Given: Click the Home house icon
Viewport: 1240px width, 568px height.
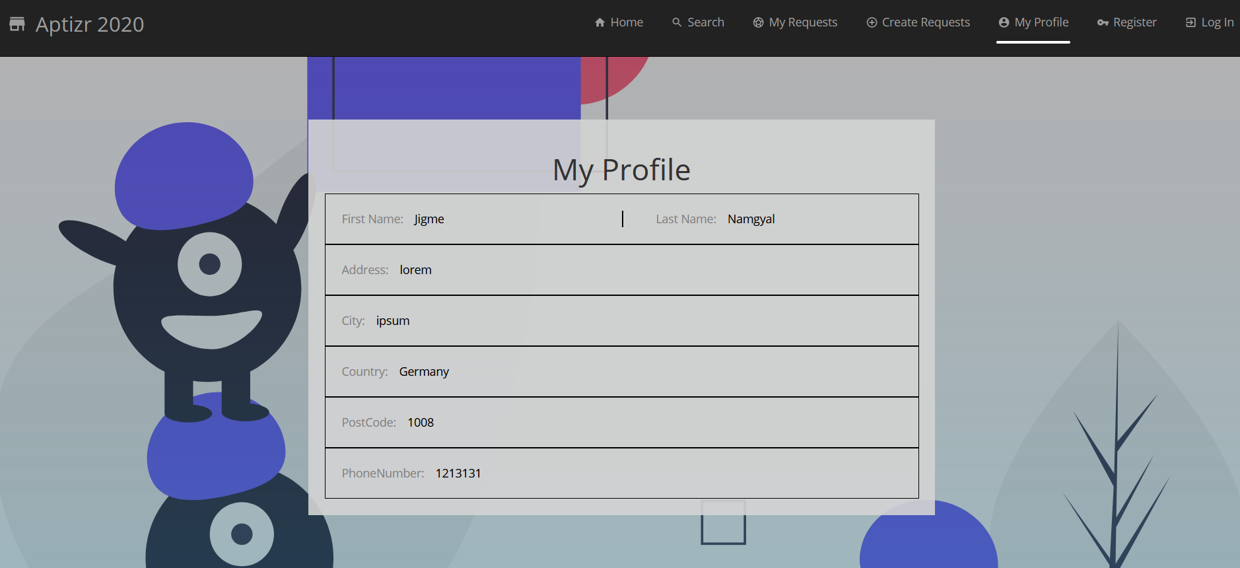Looking at the screenshot, I should (600, 22).
